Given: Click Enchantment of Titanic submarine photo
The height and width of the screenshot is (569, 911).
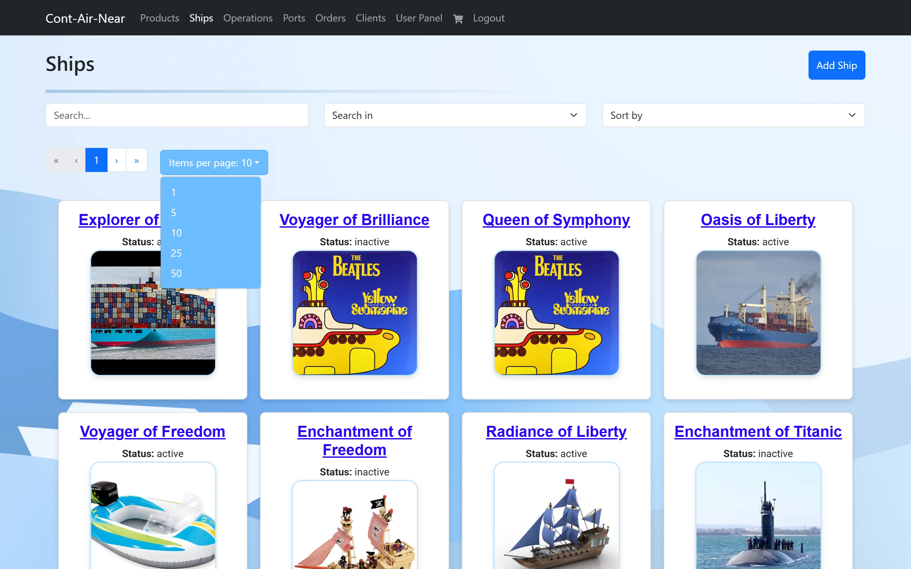Looking at the screenshot, I should point(758,516).
